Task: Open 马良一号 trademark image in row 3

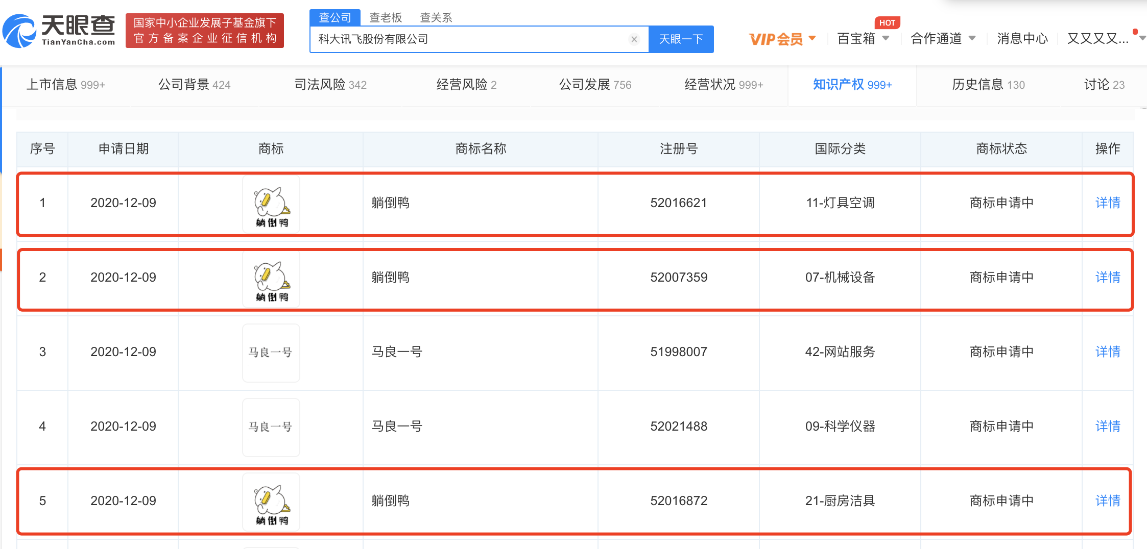Action: click(x=271, y=353)
